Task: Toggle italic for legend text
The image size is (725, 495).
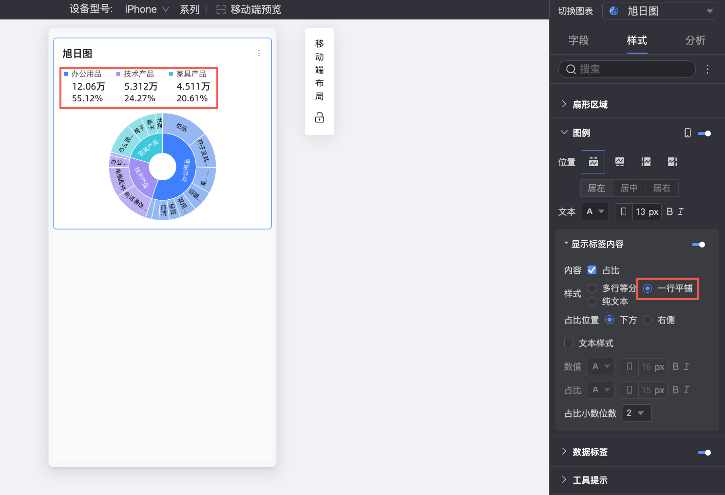Action: click(681, 211)
